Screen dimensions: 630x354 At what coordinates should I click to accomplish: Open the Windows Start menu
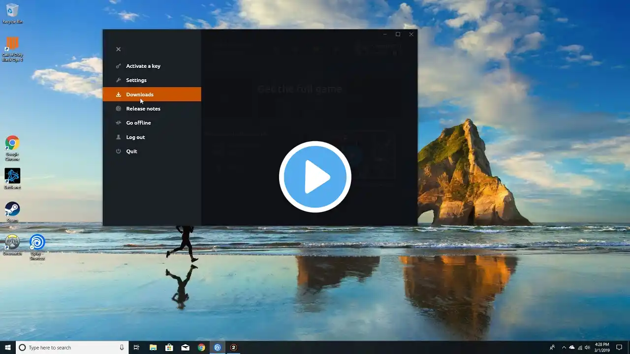pyautogui.click(x=8, y=348)
